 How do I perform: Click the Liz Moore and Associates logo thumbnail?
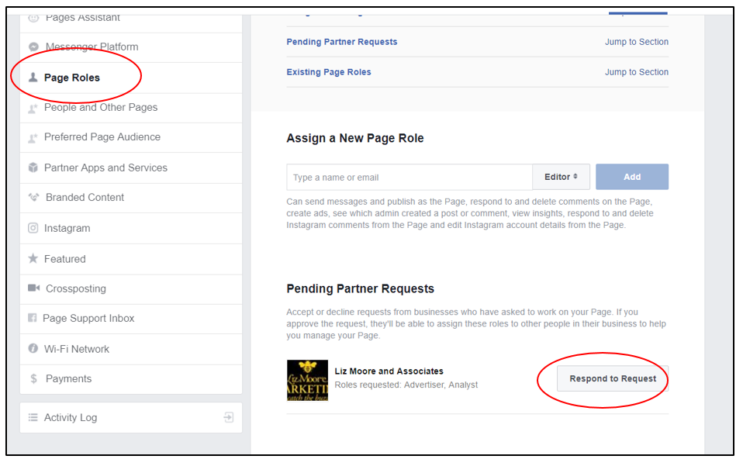coord(307,380)
